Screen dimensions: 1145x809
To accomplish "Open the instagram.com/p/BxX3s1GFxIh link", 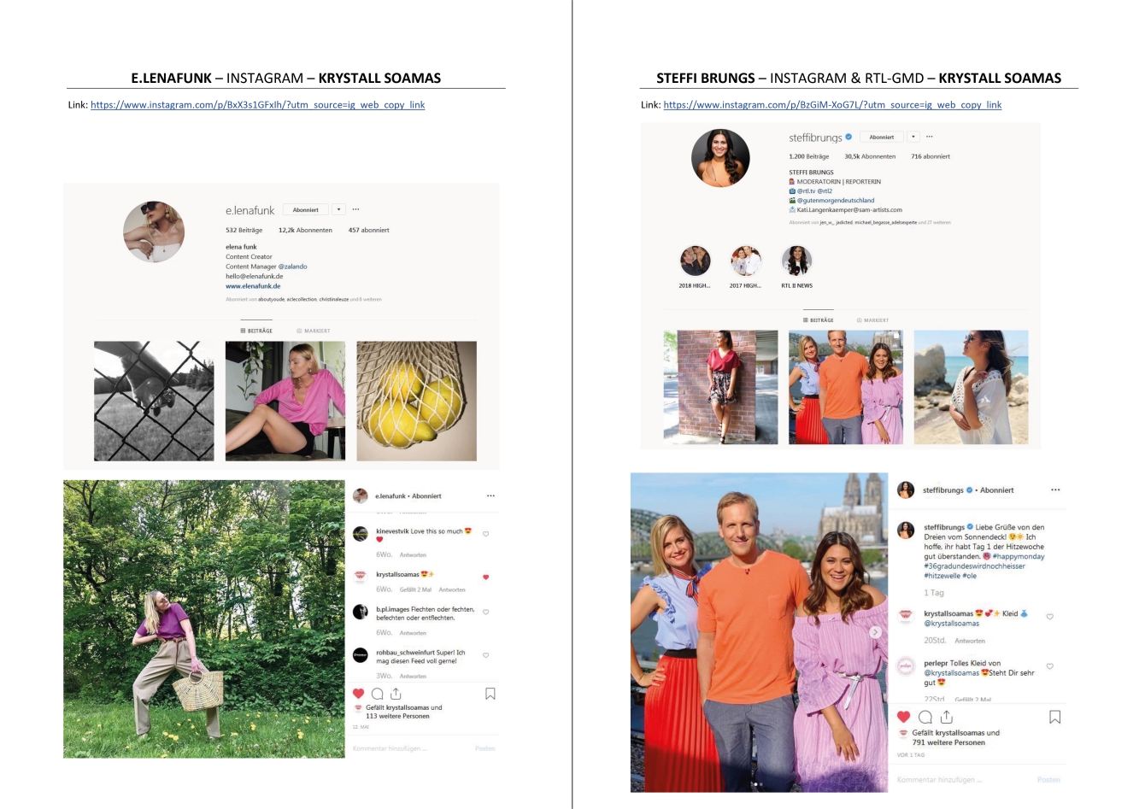I will click(258, 105).
